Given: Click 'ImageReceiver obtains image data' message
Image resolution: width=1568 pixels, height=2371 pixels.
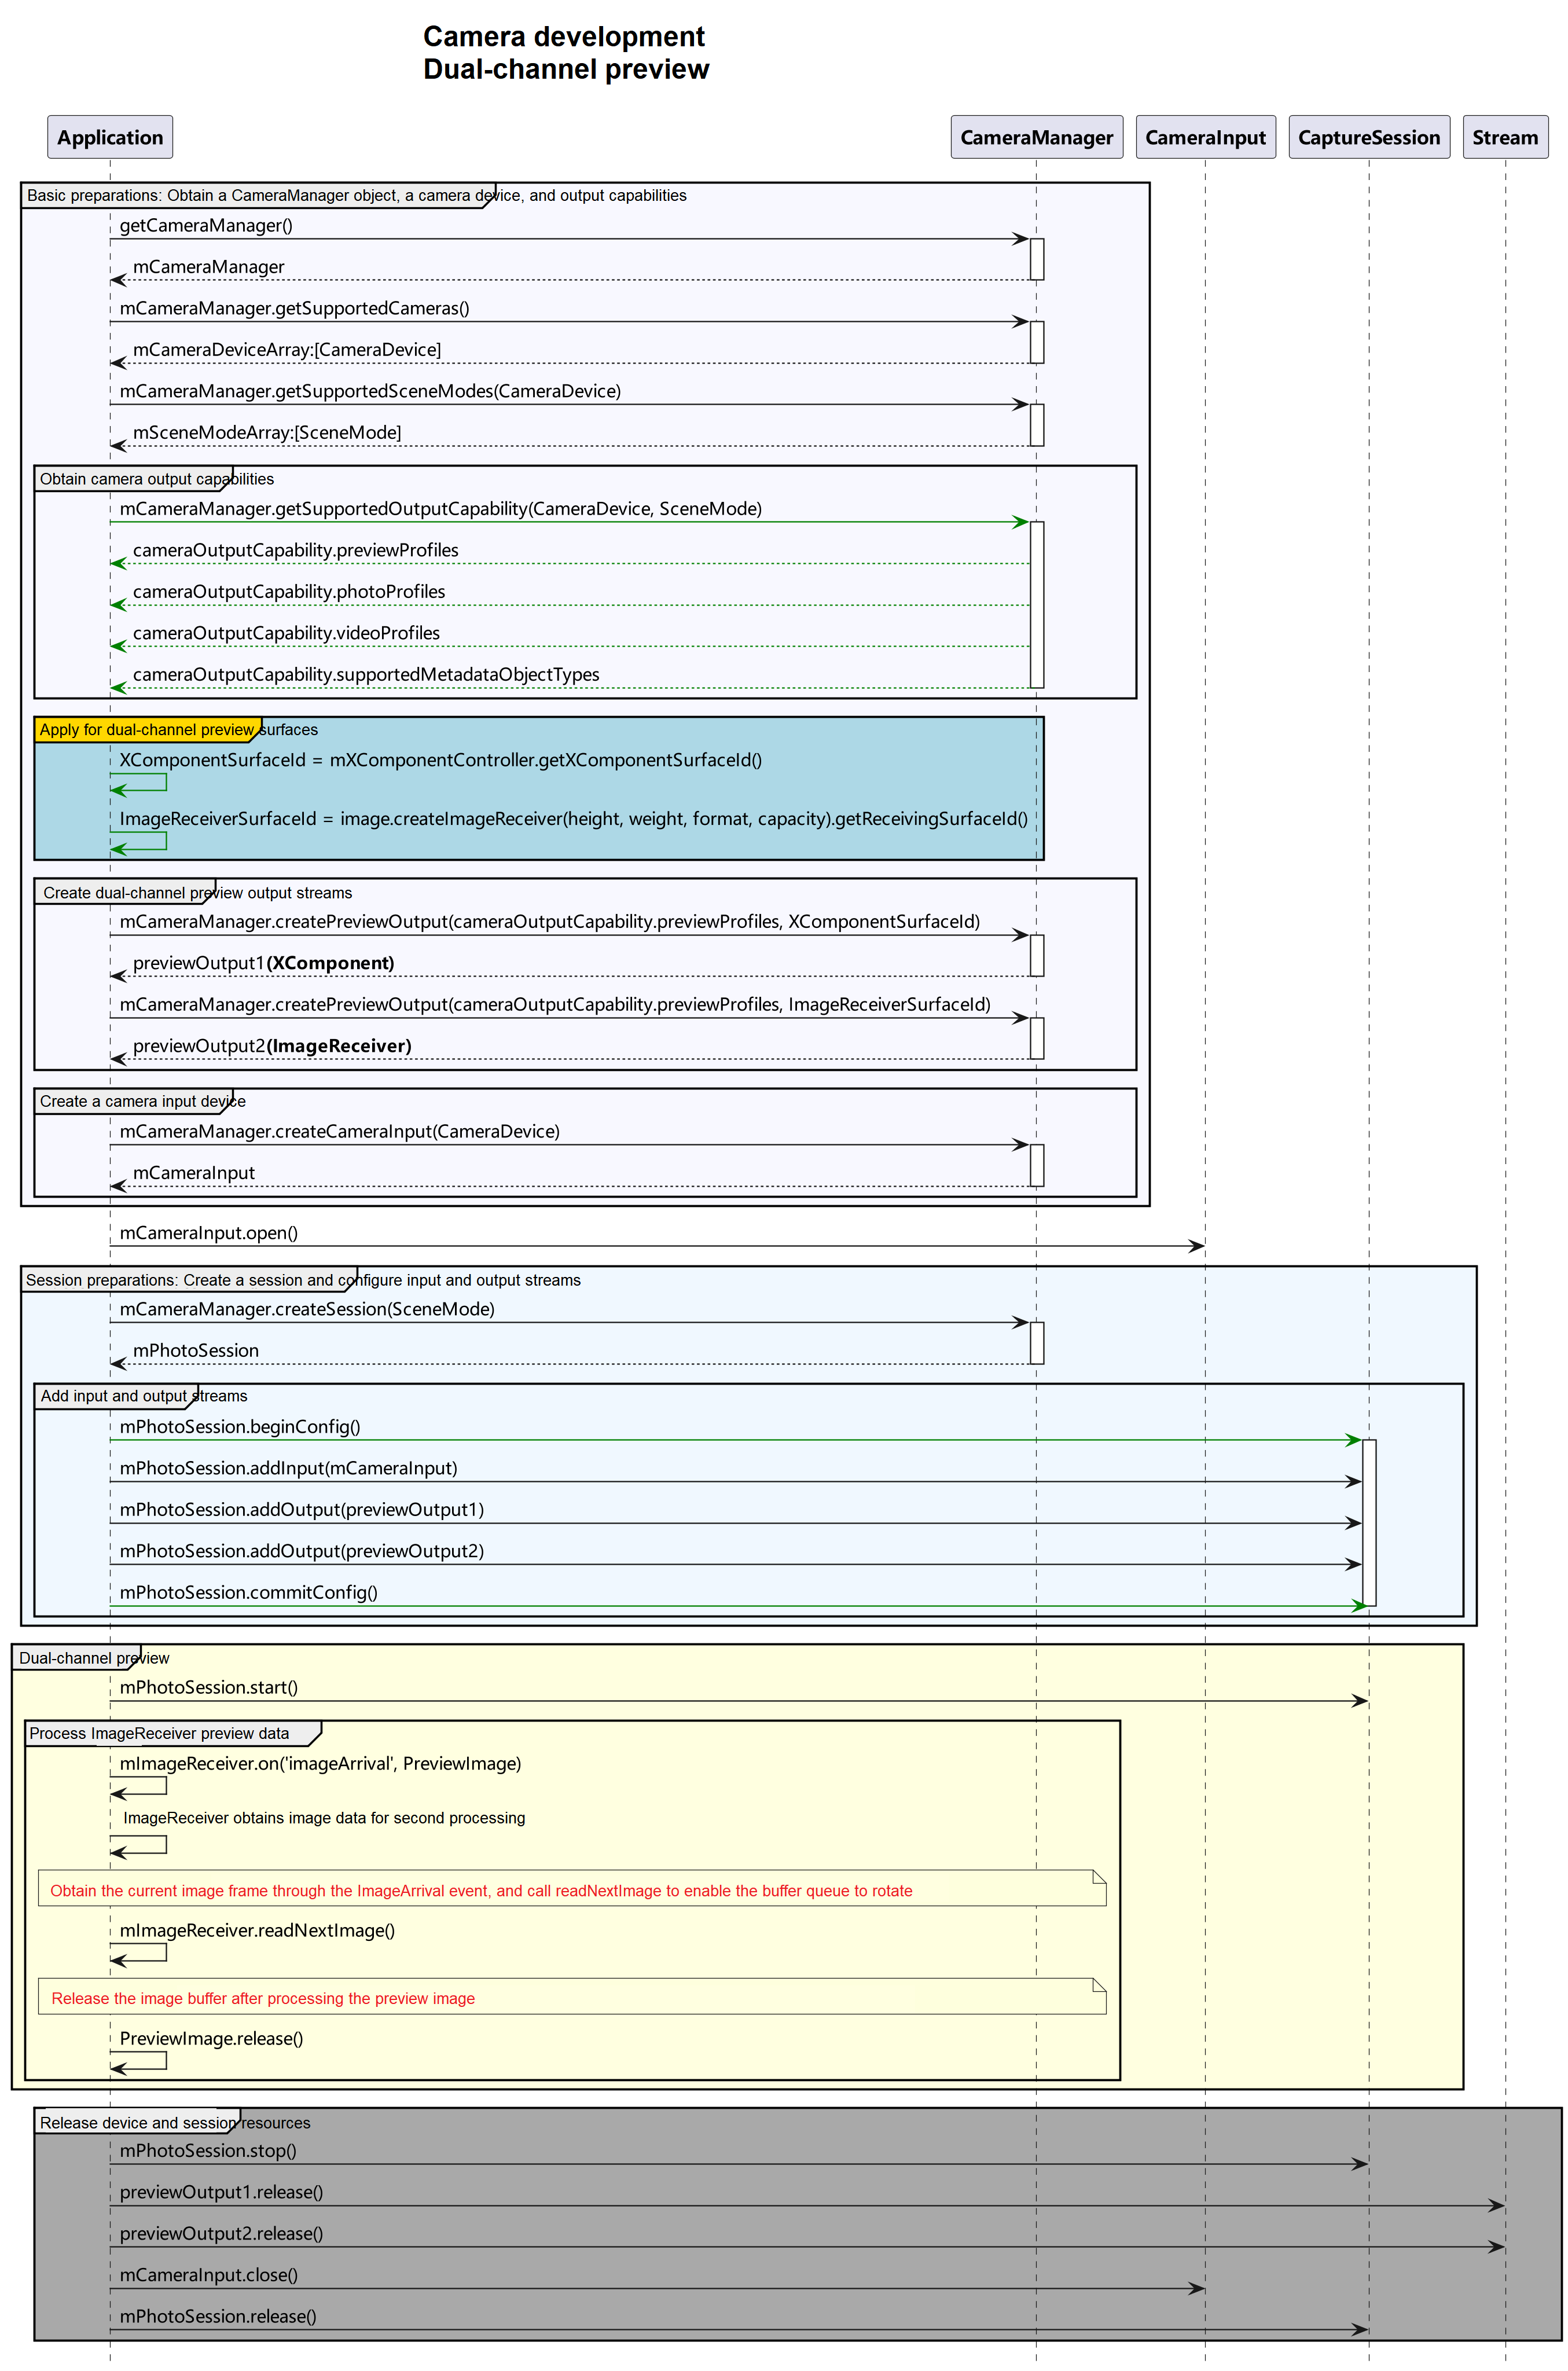Looking at the screenshot, I should 324,1818.
